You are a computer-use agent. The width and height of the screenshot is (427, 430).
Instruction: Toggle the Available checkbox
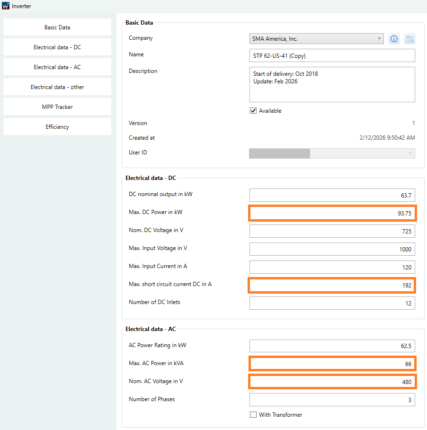click(253, 111)
